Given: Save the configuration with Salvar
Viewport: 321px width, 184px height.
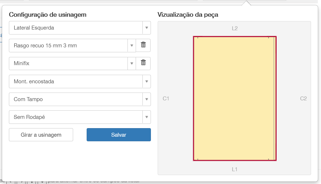Looking at the screenshot, I should tap(119, 135).
